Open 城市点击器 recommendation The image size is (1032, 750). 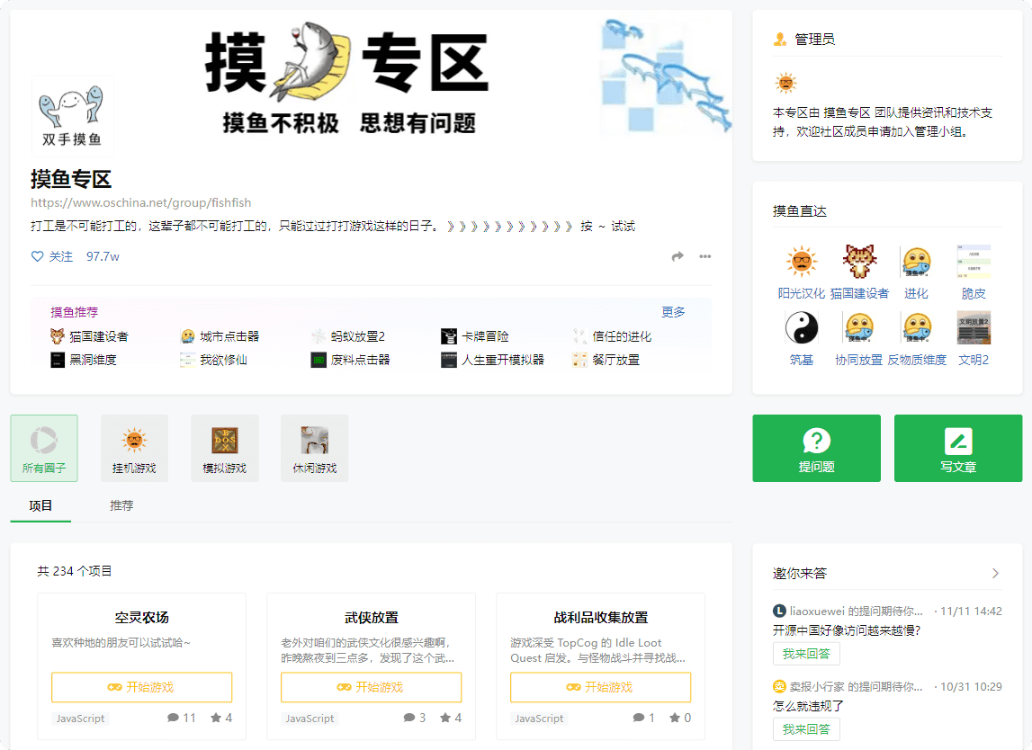point(220,336)
